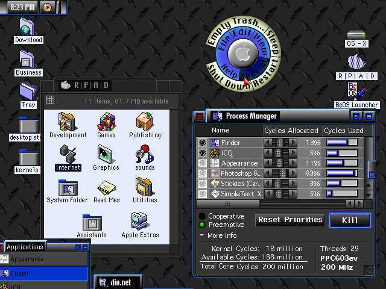Open the BeOS Launcher desktop icon
The width and height of the screenshot is (386, 289).
click(x=357, y=92)
